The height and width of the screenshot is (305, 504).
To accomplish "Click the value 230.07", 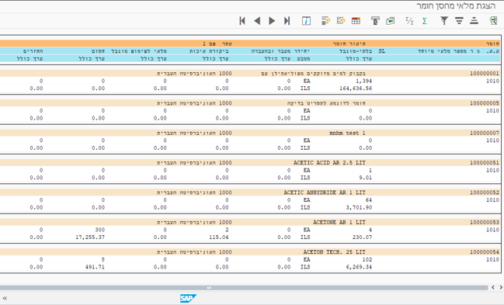I will [x=362, y=237].
